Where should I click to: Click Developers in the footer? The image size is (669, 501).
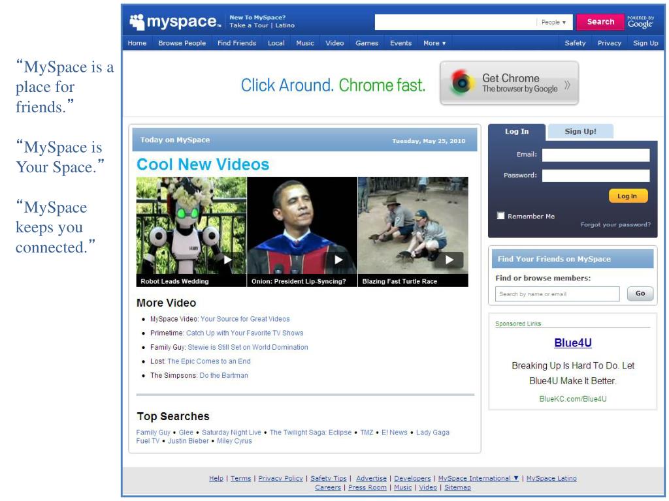(x=412, y=478)
